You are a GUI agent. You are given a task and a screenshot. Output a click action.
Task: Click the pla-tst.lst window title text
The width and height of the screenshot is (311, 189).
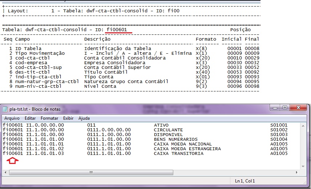click(x=35, y=109)
